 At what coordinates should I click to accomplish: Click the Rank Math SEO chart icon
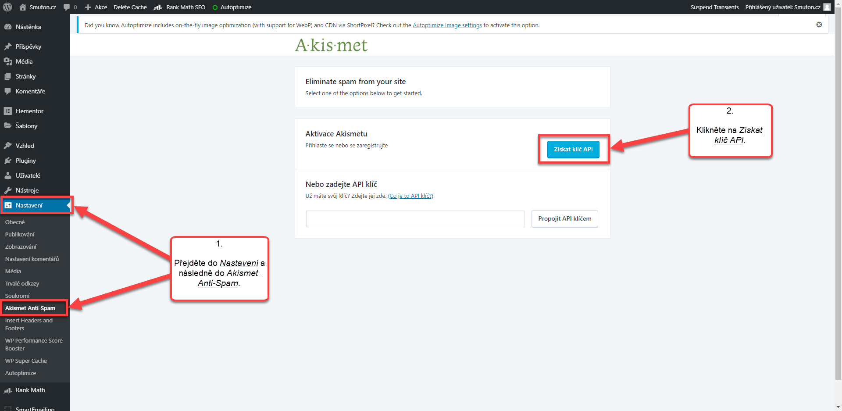pos(158,7)
